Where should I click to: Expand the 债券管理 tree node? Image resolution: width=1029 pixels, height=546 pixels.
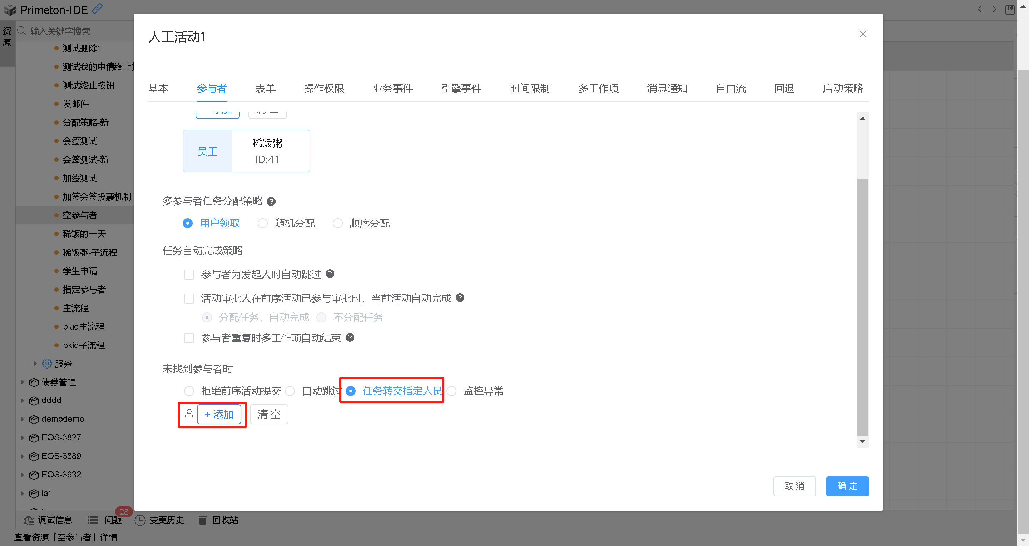click(23, 382)
